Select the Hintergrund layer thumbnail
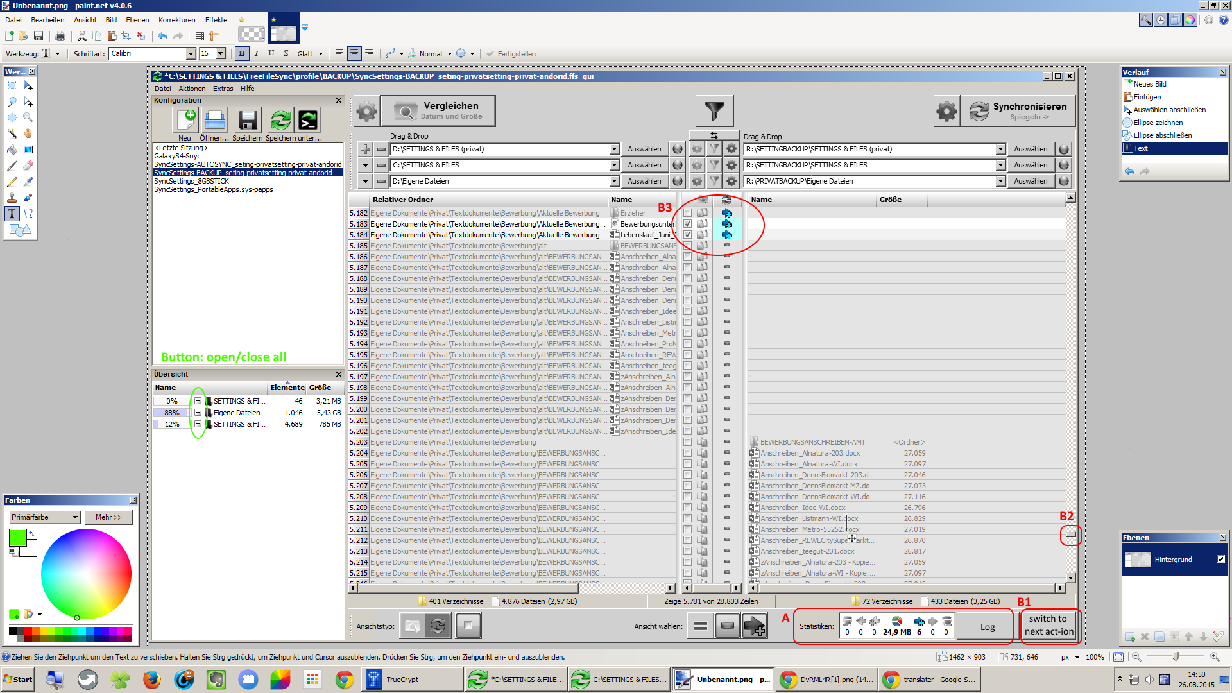1232x693 pixels. click(x=1138, y=560)
